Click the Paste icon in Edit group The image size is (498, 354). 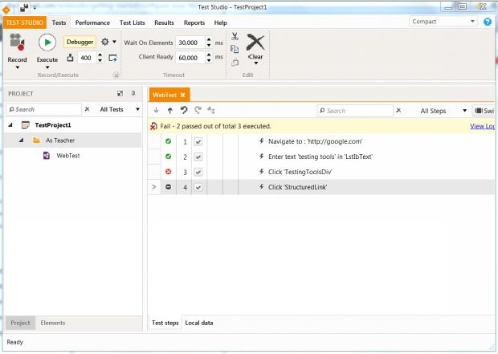point(235,63)
